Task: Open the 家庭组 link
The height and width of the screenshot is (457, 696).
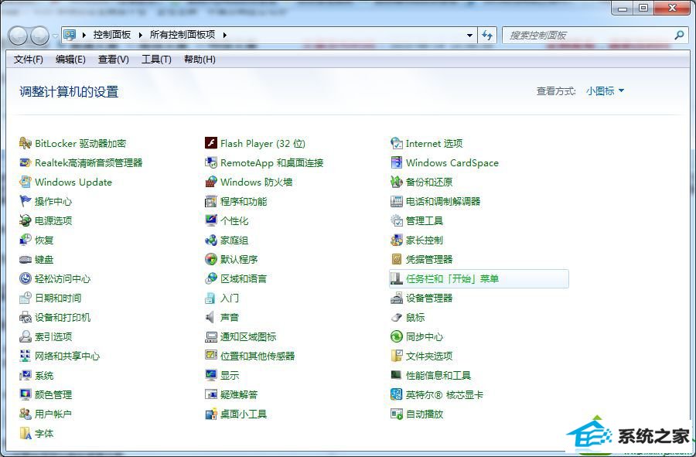Action: point(234,240)
